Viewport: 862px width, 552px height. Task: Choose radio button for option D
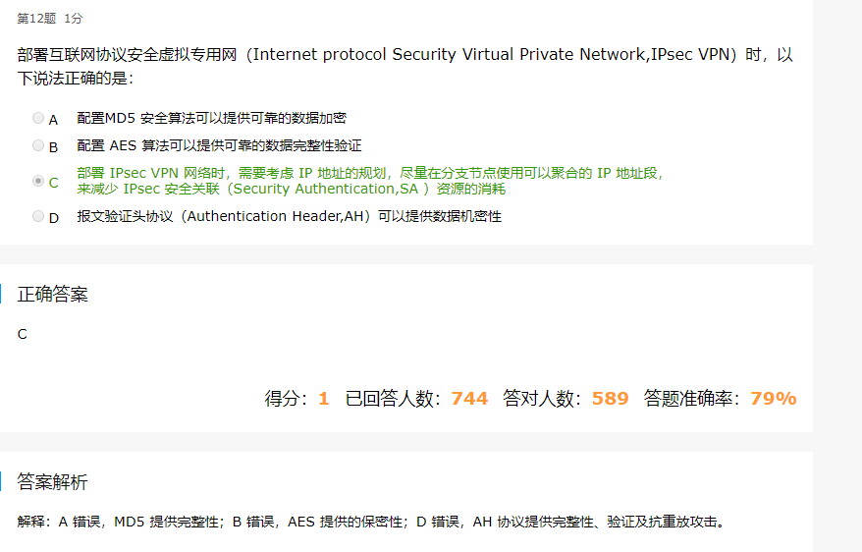pyautogui.click(x=38, y=216)
